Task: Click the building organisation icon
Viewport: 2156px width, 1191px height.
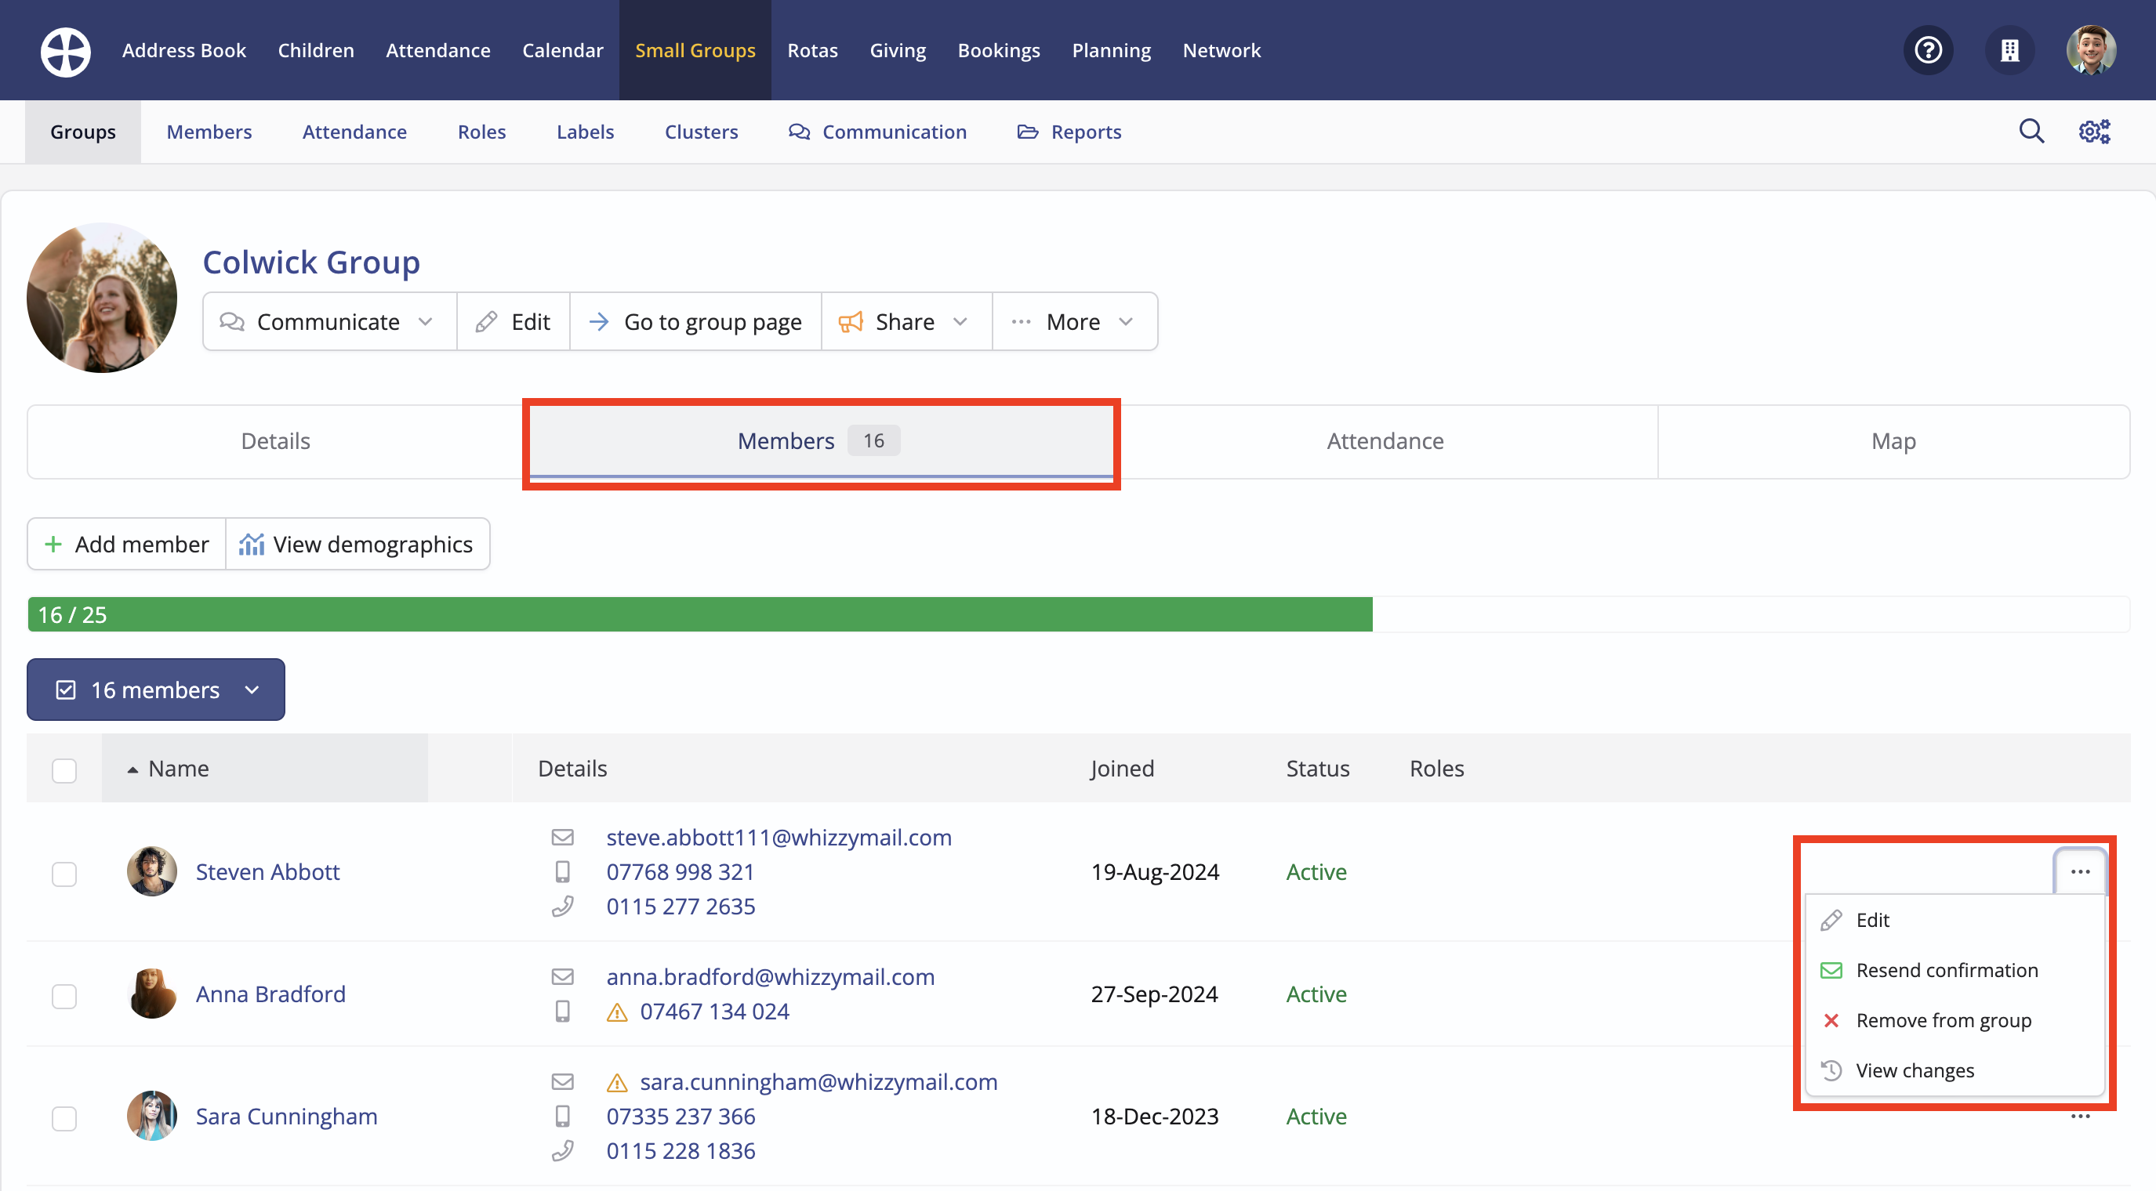Action: (x=2009, y=50)
